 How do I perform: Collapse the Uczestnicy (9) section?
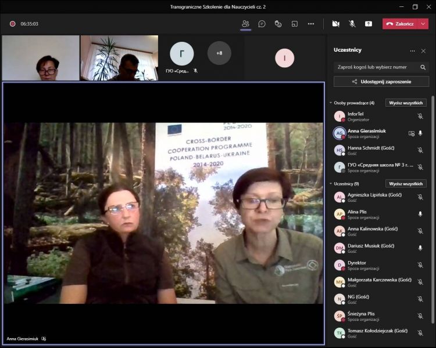pos(331,184)
